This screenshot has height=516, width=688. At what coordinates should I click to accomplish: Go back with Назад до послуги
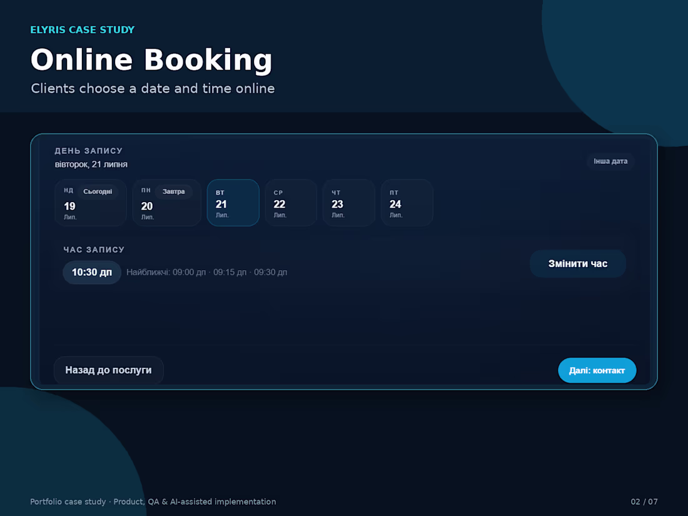click(x=108, y=370)
